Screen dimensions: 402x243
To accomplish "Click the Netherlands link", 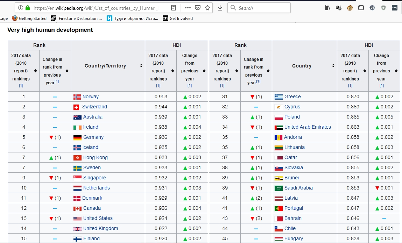I will (97, 188).
